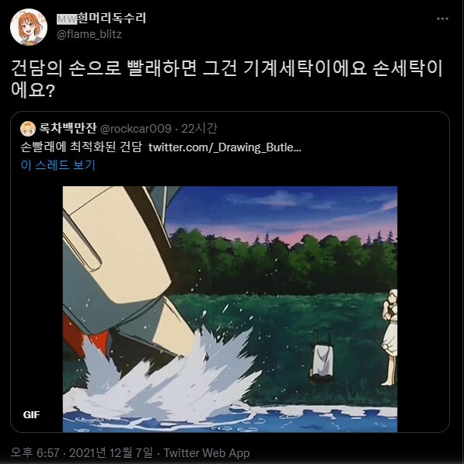Click 이 스레드 보기 to view thread
Screen dimensions: 464x464
click(x=58, y=164)
